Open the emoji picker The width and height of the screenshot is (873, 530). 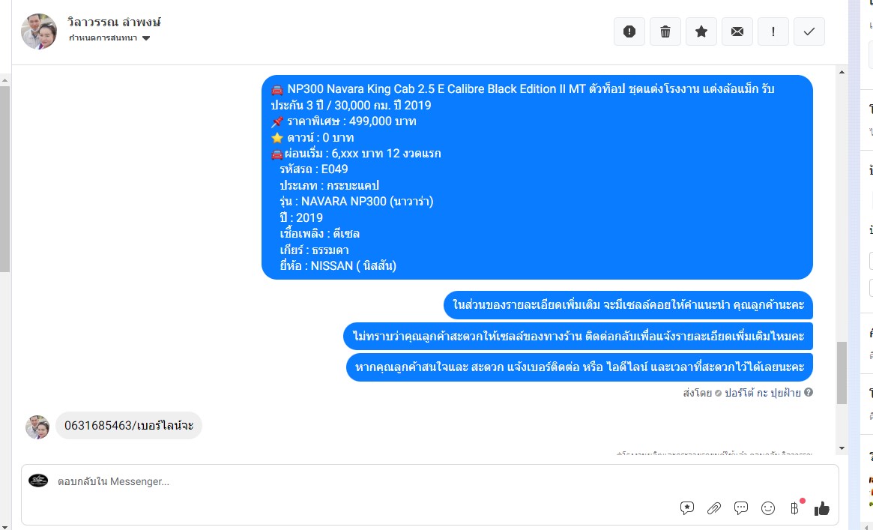[768, 508]
